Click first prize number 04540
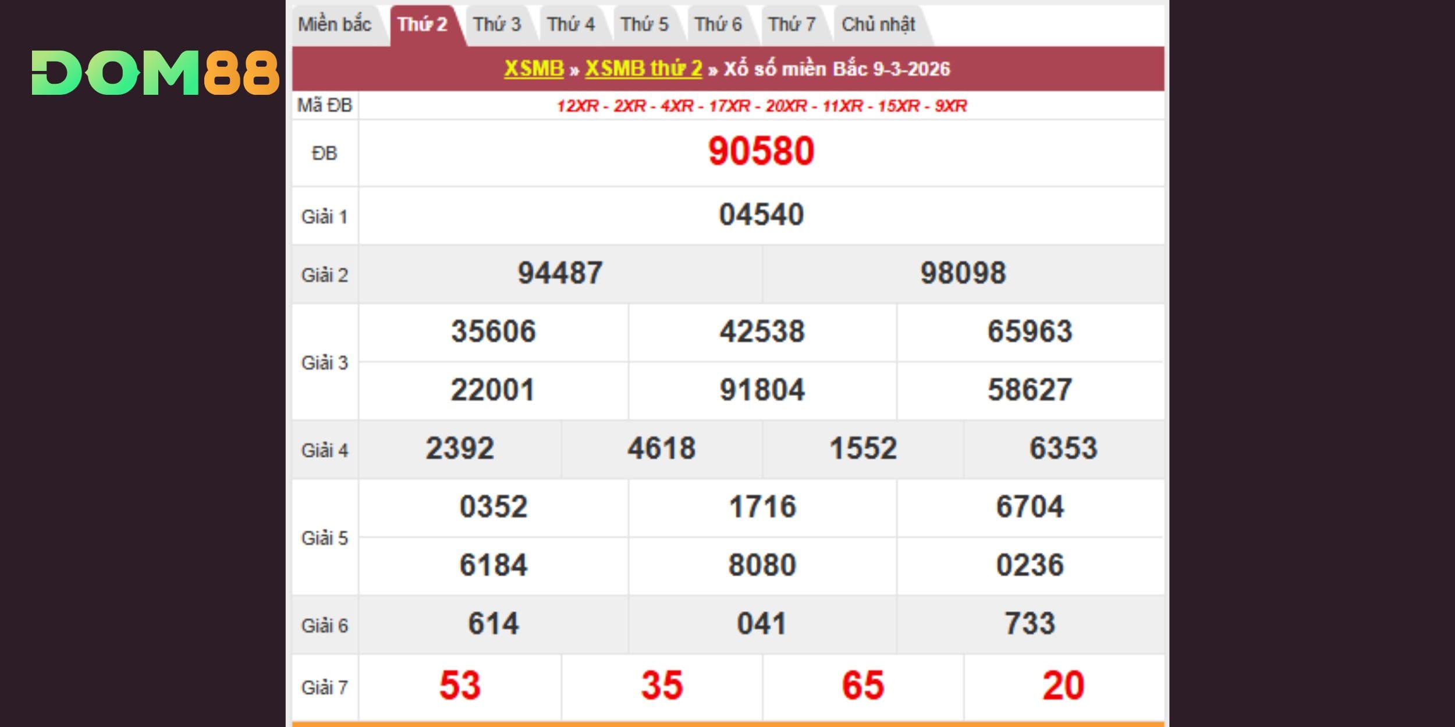The height and width of the screenshot is (727, 1455). (761, 215)
